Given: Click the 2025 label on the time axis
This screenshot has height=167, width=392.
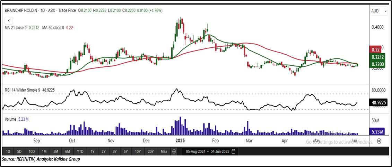Looking at the screenshot, I should (x=180, y=141).
